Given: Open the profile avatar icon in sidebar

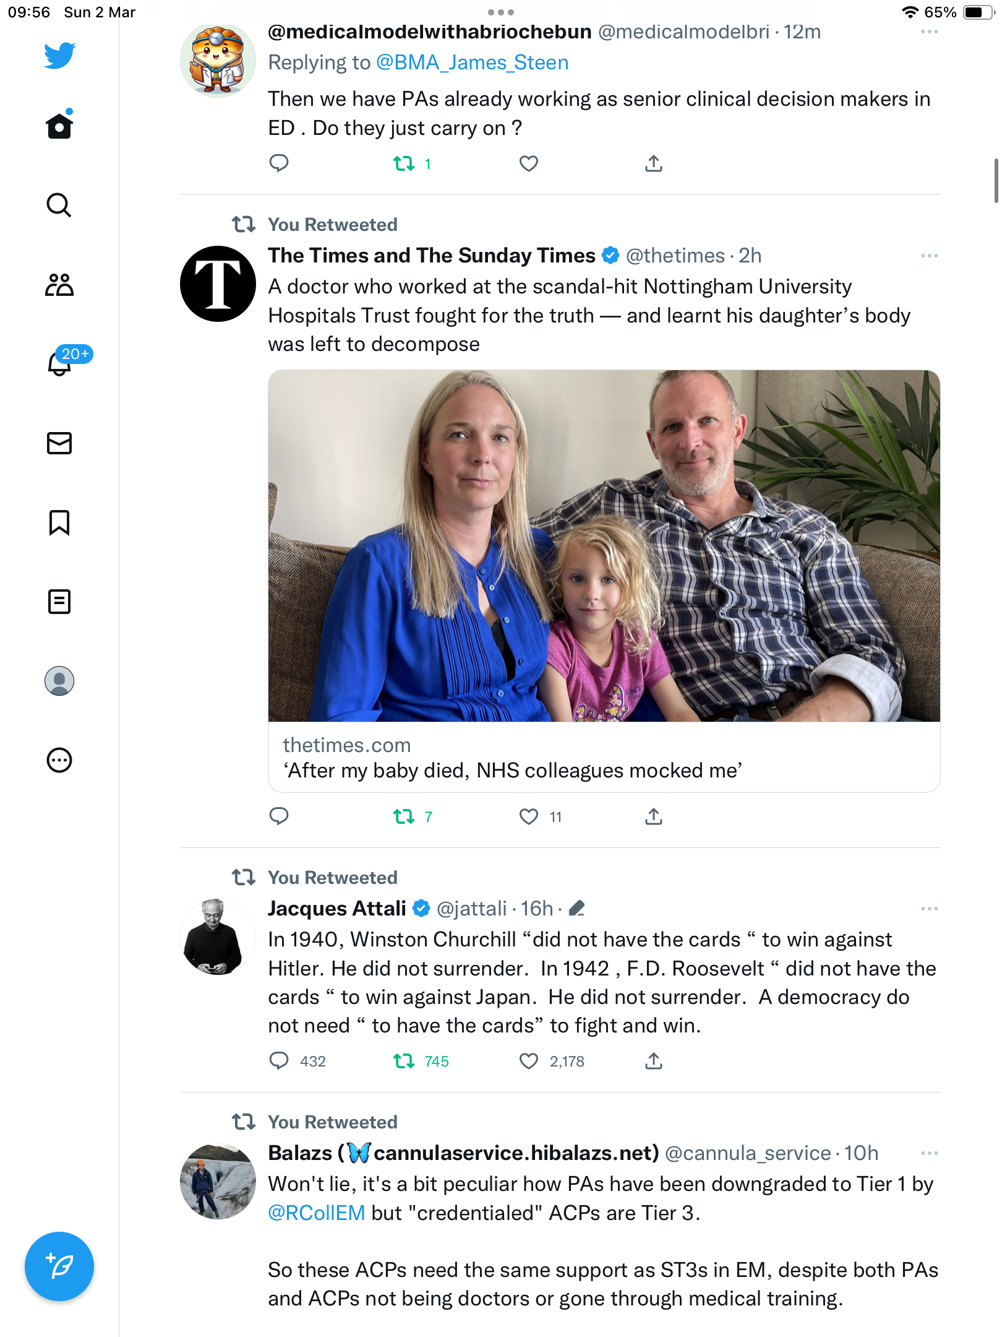Looking at the screenshot, I should [x=59, y=681].
